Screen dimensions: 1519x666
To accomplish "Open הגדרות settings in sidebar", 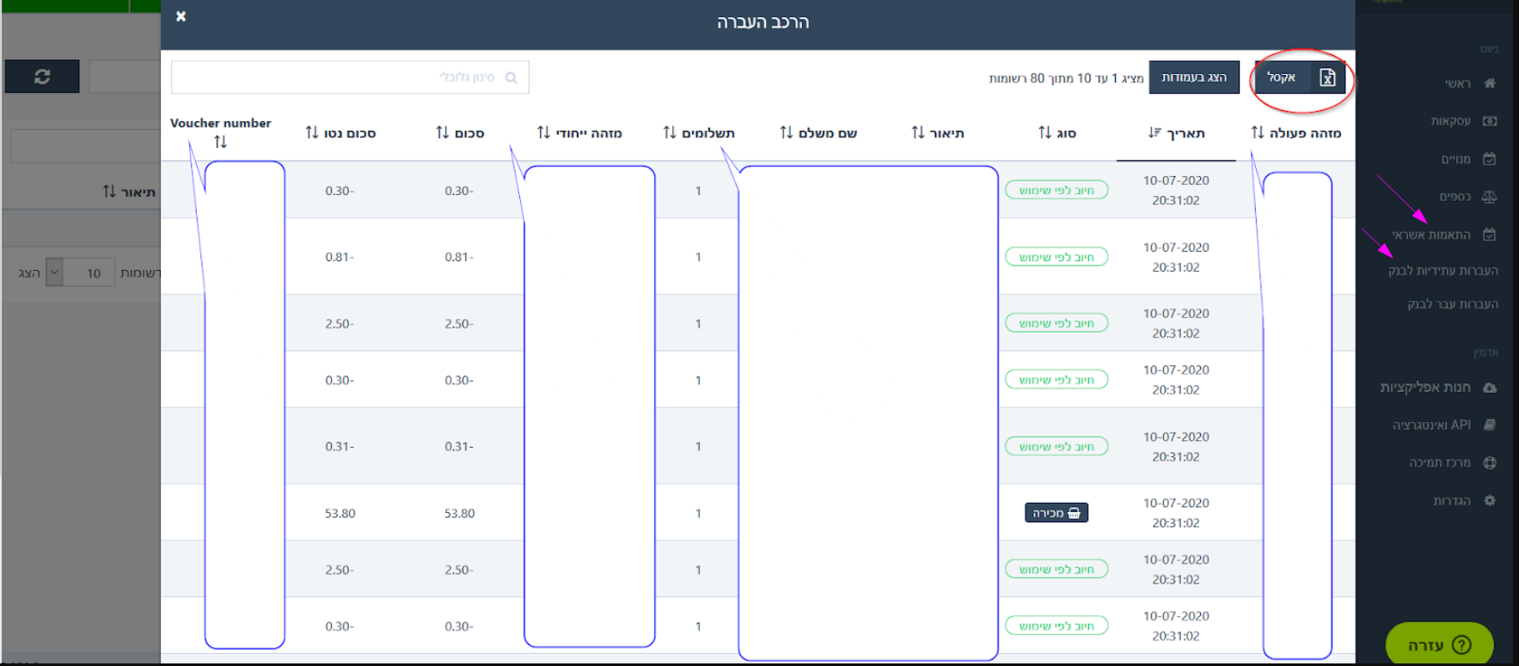I will point(1464,501).
